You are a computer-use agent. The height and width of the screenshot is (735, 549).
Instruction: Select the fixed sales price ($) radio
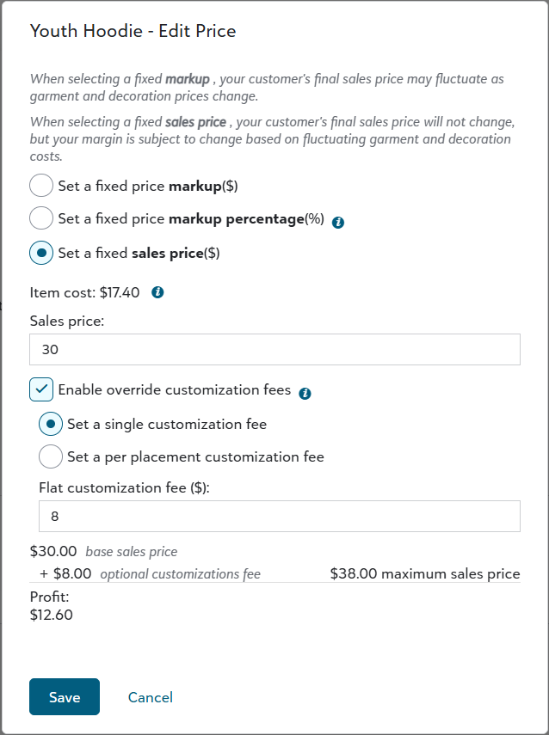point(41,253)
